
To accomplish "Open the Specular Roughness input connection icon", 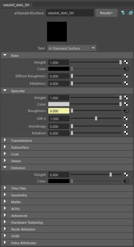I will pyautogui.click(x=126, y=111).
